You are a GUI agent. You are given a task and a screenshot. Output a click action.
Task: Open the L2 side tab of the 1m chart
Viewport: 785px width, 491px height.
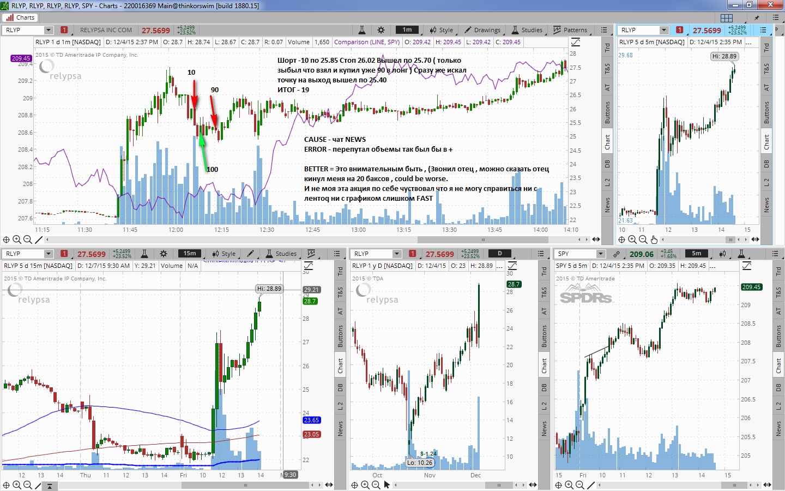point(607,182)
